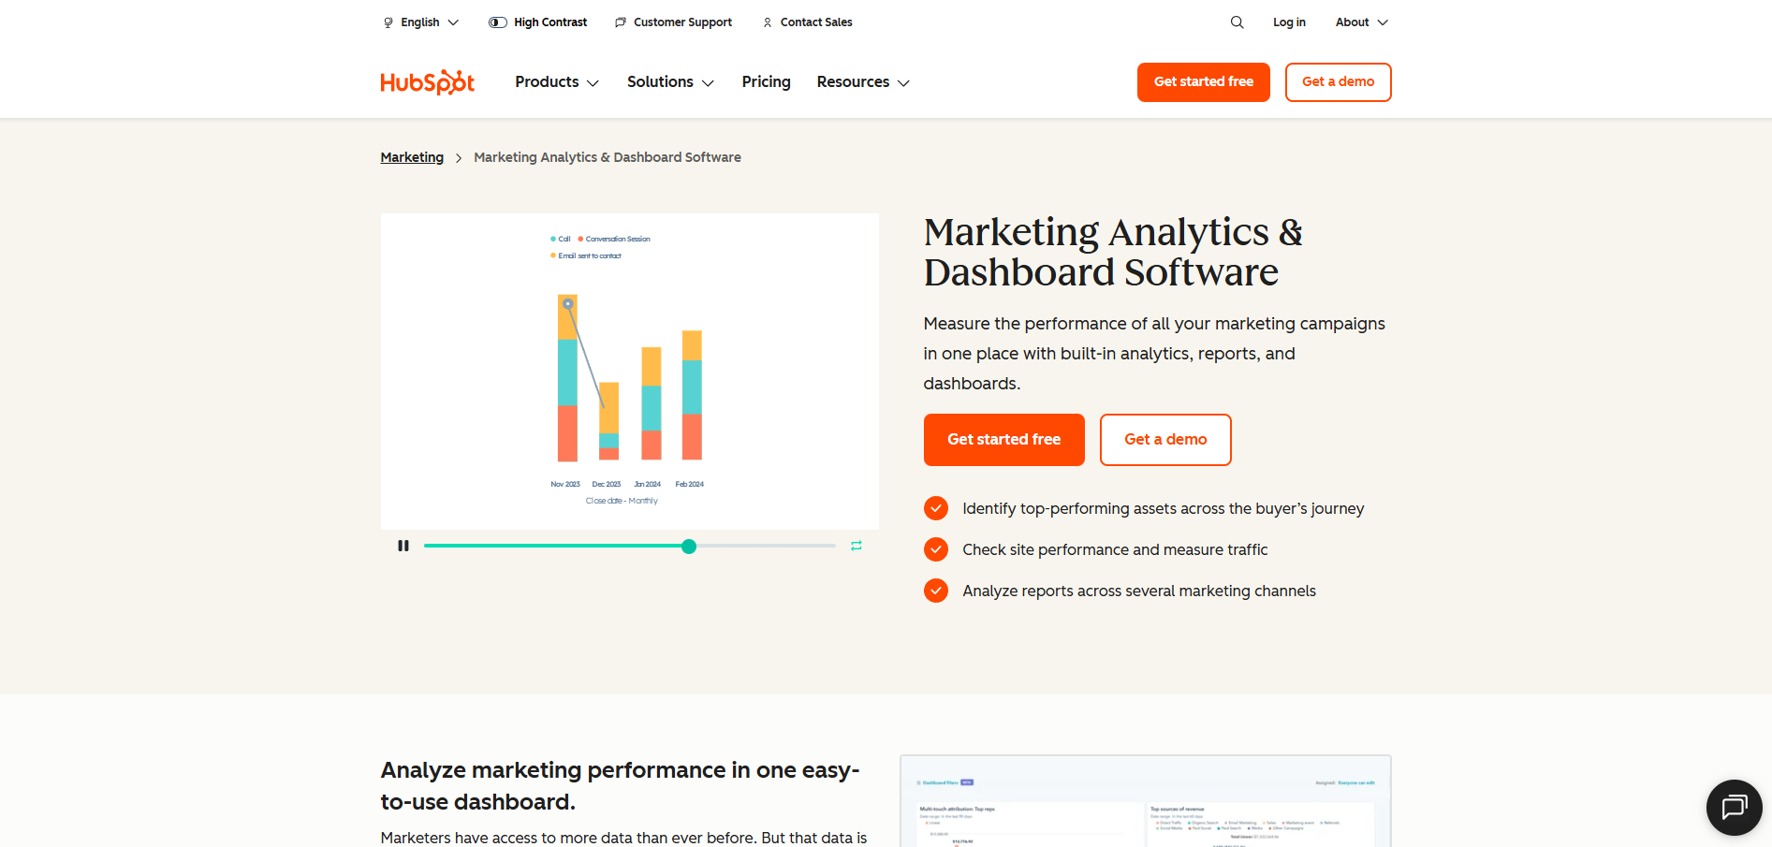Expand the About dropdown menu
Screen dimensions: 1772x847
[x=1362, y=22]
